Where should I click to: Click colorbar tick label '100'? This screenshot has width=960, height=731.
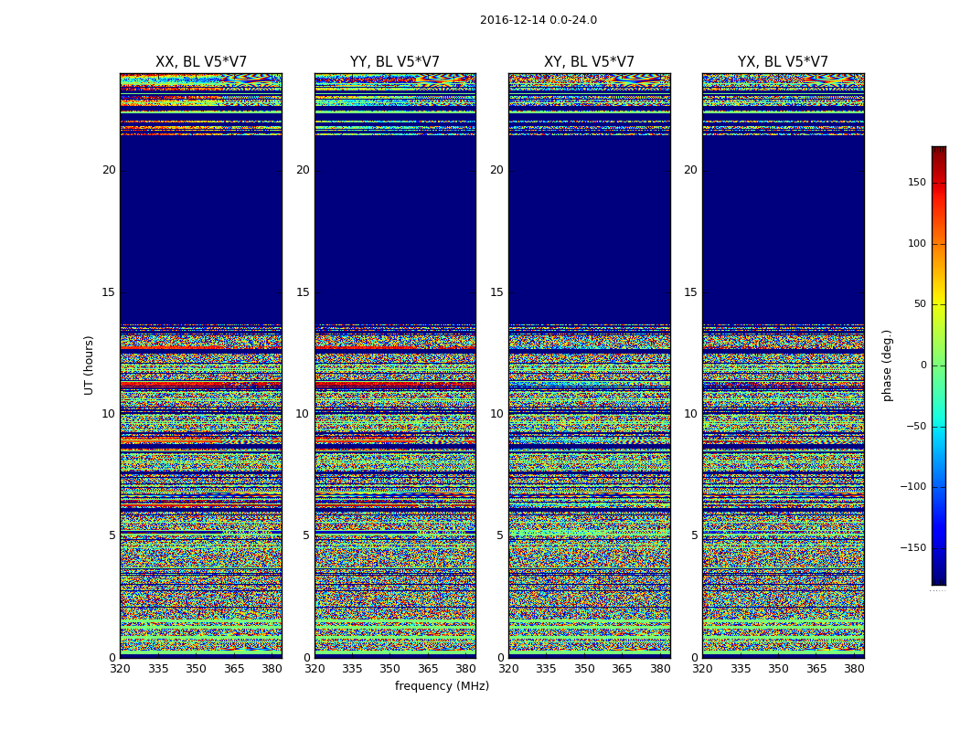[x=916, y=243]
